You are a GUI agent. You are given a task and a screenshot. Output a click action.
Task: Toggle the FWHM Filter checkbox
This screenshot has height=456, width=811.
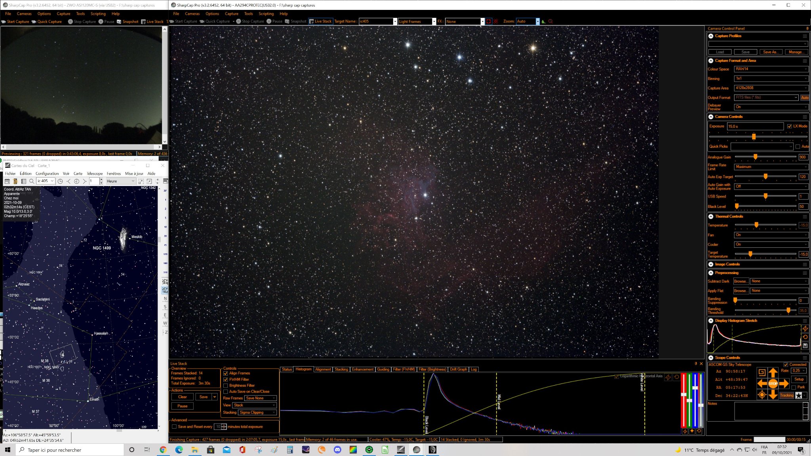226,380
